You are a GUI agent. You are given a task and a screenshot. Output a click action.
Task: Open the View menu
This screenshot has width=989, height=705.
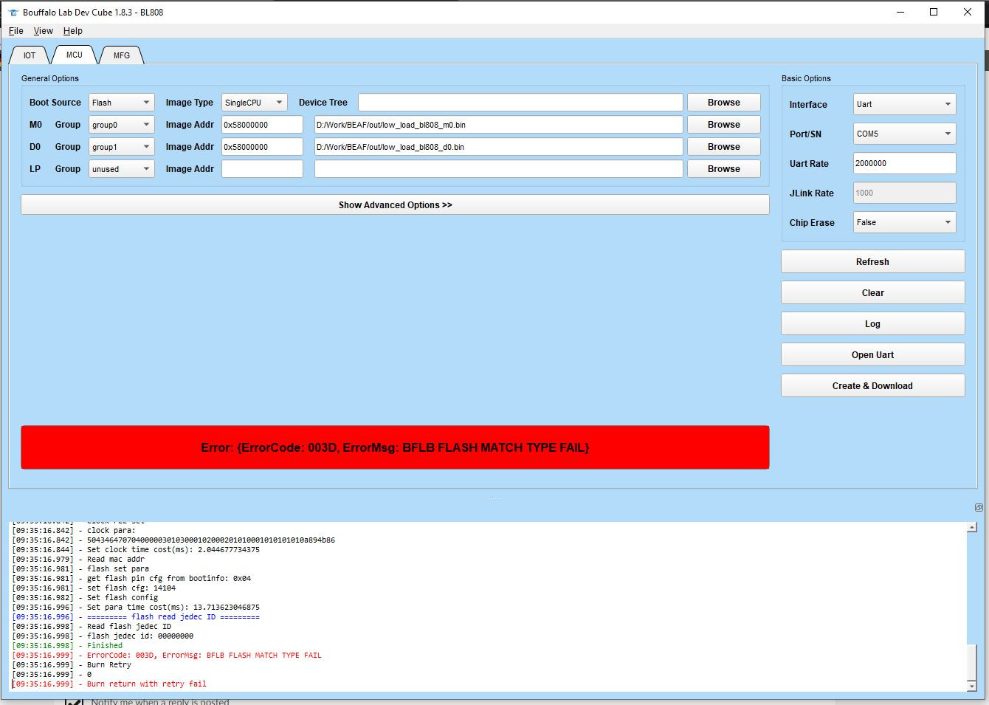(43, 31)
